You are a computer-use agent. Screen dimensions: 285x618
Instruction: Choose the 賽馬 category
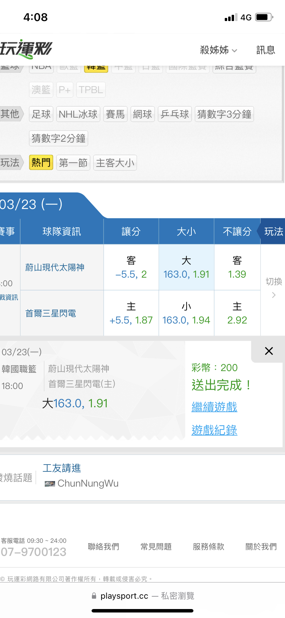click(x=115, y=114)
